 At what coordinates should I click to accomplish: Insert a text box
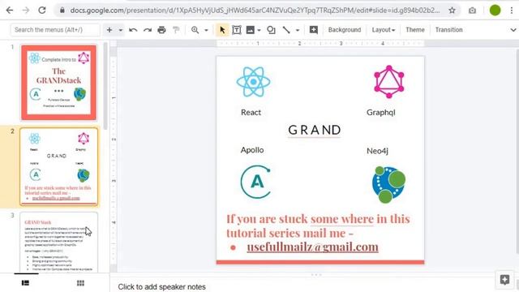pyautogui.click(x=237, y=30)
